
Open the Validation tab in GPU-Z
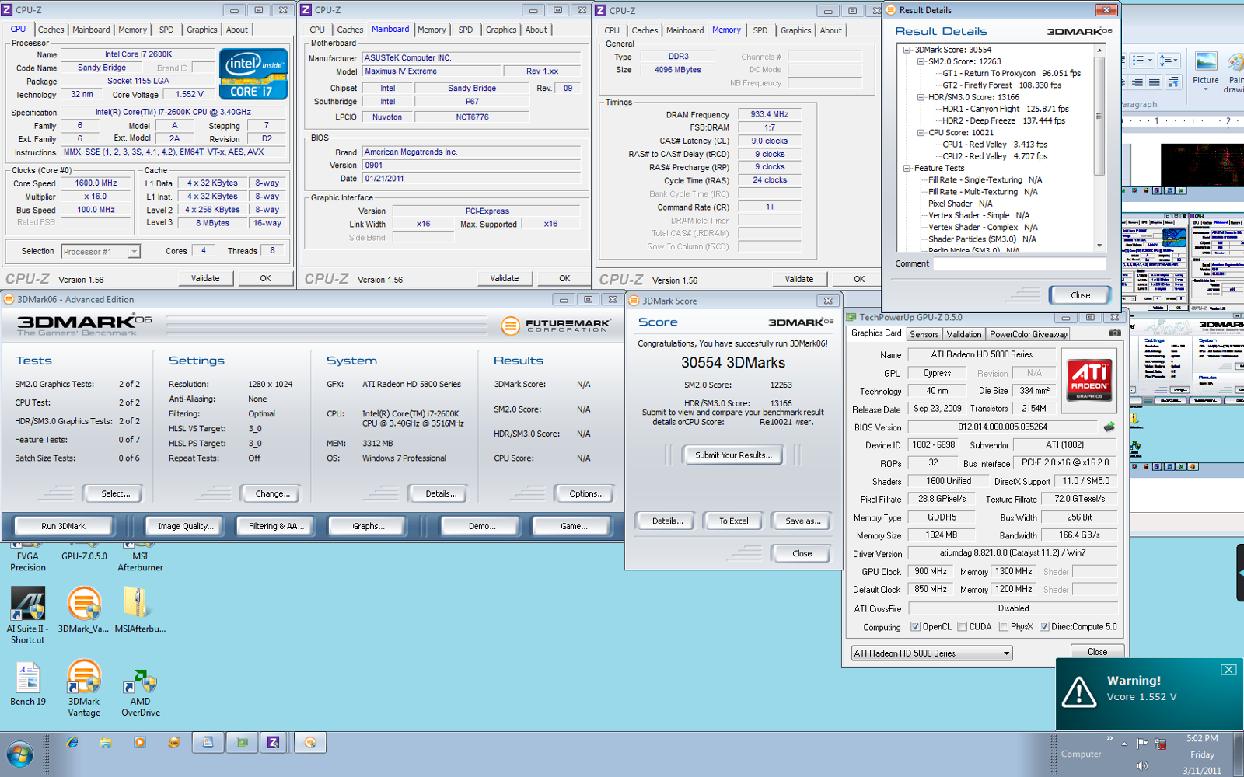click(963, 334)
